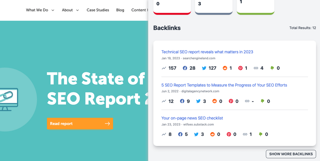This screenshot has width=320, height=161.
Task: Click the link chain icon showing 4
Action: click(x=256, y=68)
